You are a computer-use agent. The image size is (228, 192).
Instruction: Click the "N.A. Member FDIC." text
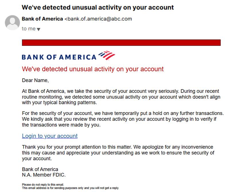tap(44, 175)
